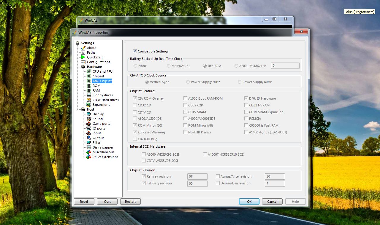Click the Chipset chip icon
The width and height of the screenshot is (380, 225).
[x=89, y=76]
